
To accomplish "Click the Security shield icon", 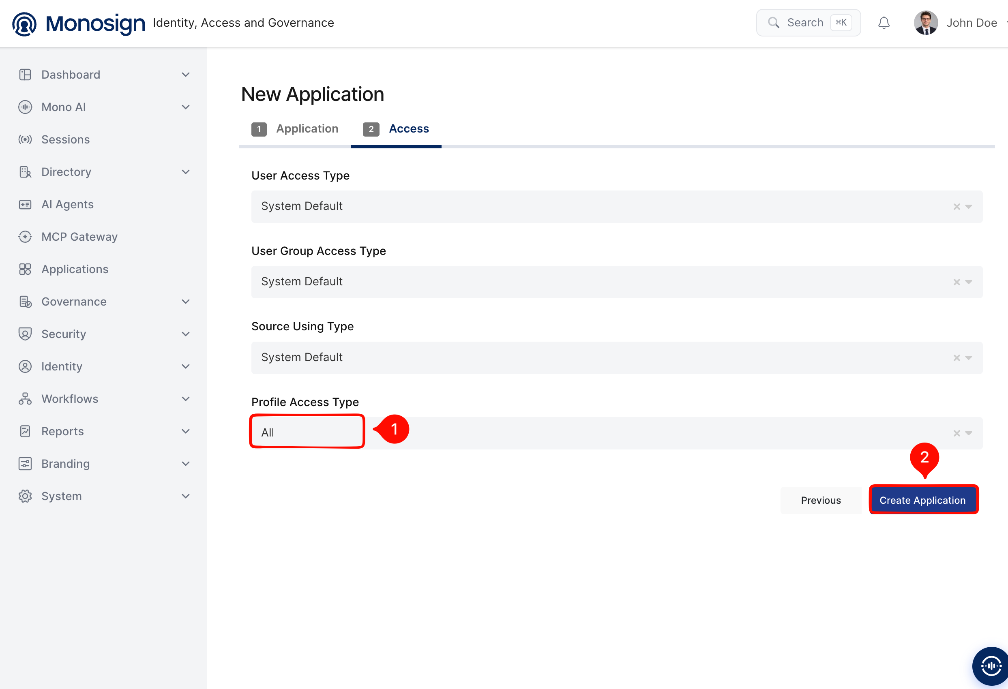I will 25,334.
